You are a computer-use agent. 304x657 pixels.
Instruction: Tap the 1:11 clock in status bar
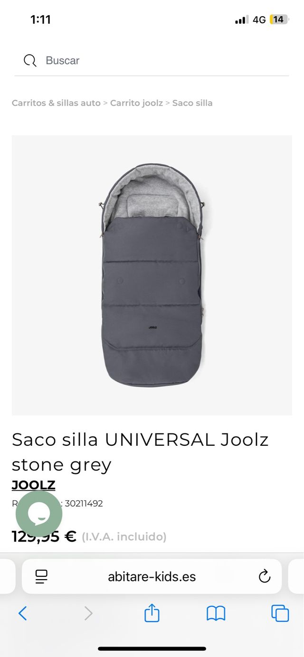click(x=40, y=19)
